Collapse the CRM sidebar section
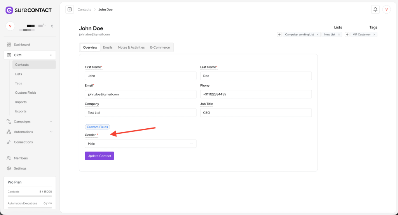Screen dimensions: 398x215 click(x=51, y=55)
